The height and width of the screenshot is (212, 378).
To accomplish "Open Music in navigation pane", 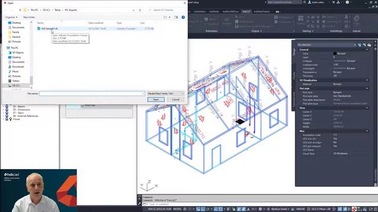I will point(15,71).
